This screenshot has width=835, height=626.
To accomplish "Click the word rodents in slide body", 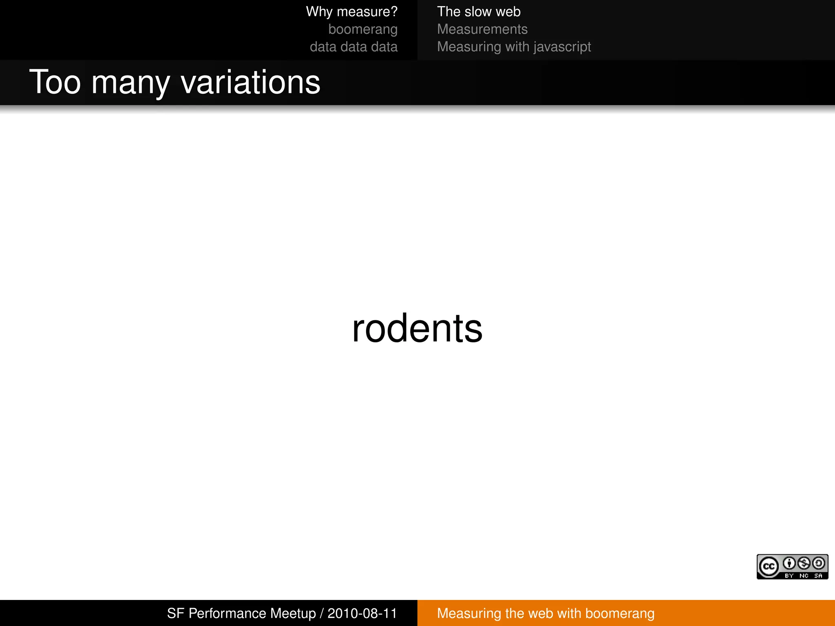I will (417, 328).
